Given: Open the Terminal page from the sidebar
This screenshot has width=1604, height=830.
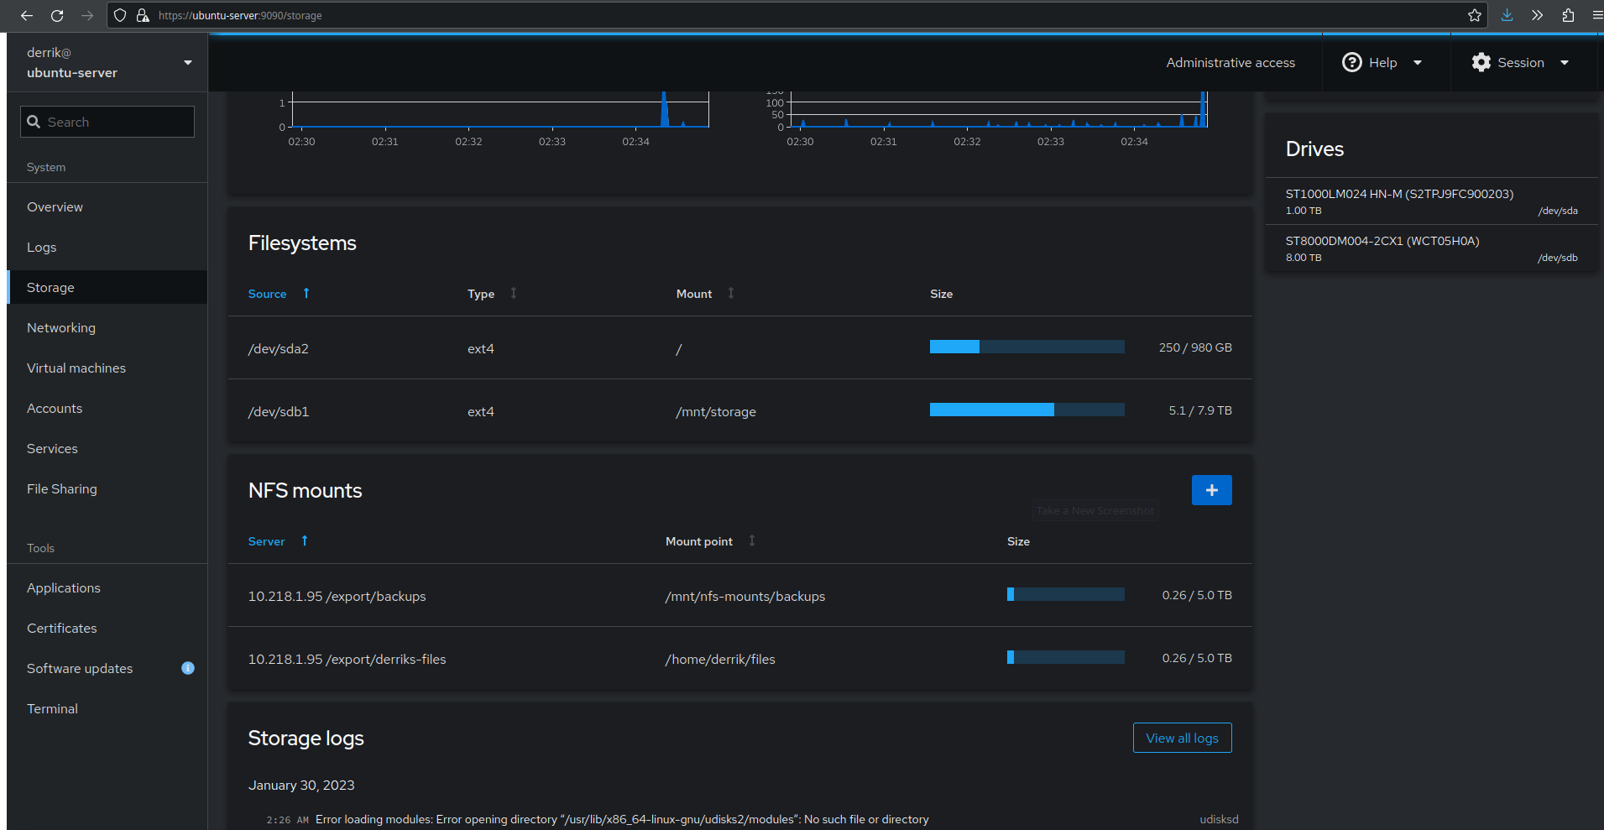Looking at the screenshot, I should [x=52, y=708].
